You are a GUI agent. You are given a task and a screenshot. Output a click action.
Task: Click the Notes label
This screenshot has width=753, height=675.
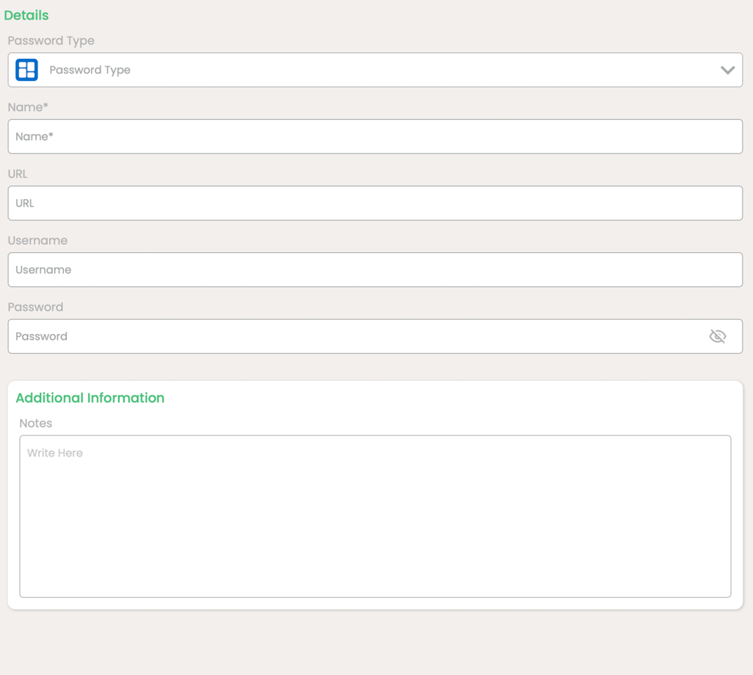(35, 424)
